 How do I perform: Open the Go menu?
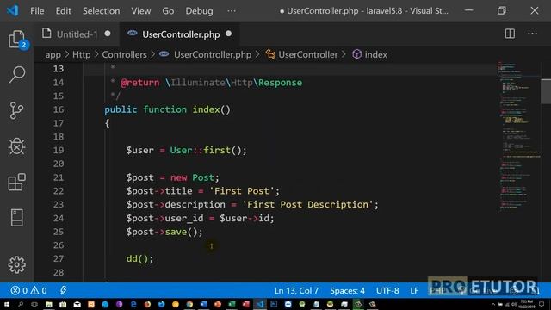point(168,11)
